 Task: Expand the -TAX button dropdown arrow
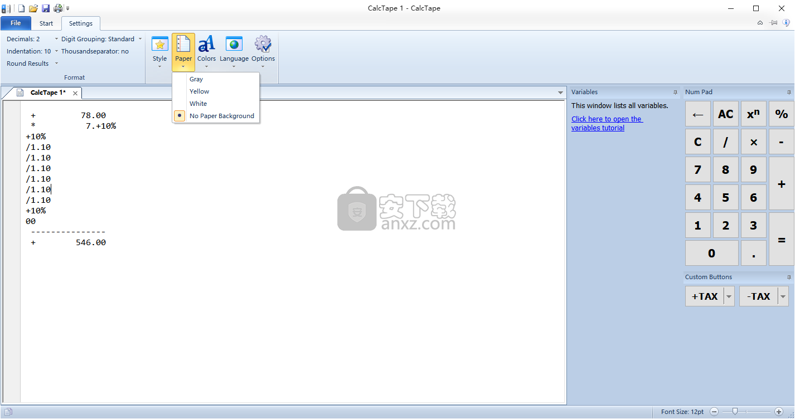[783, 296]
